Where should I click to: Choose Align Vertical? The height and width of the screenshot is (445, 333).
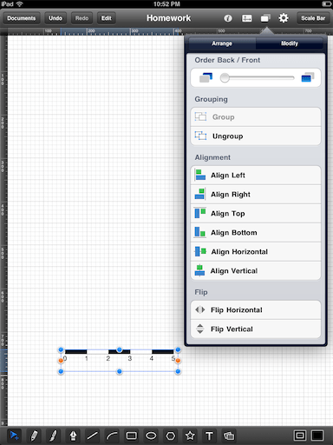pos(256,271)
